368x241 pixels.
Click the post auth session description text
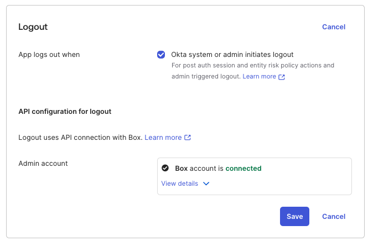[x=252, y=65]
